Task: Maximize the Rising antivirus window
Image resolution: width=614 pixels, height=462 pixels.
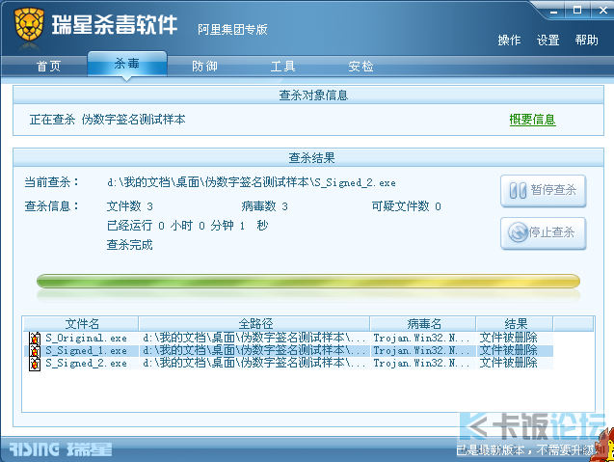Action: [577, 11]
